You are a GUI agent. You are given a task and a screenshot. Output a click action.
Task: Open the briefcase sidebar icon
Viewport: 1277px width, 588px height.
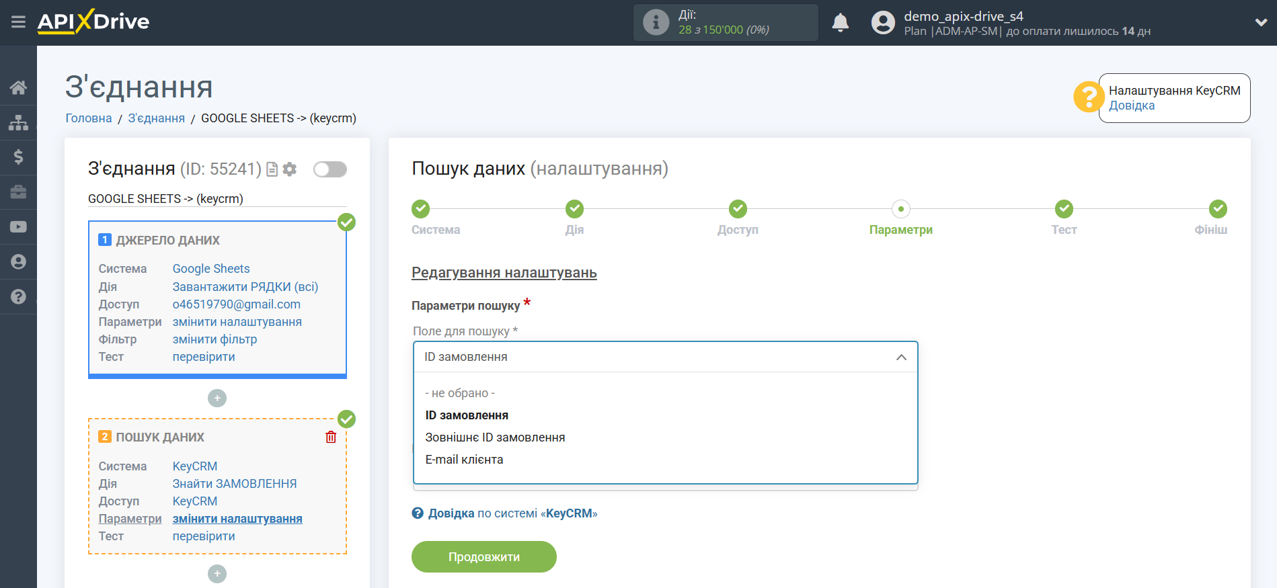18,192
